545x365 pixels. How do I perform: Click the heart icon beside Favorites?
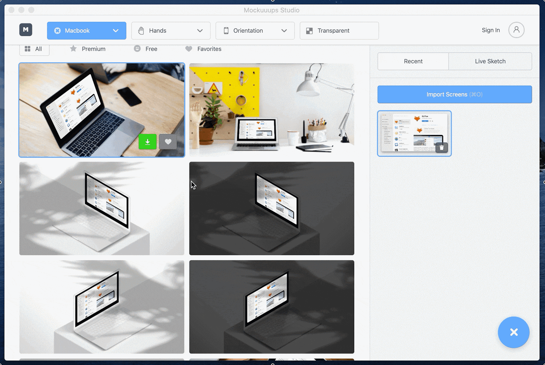[x=189, y=49]
